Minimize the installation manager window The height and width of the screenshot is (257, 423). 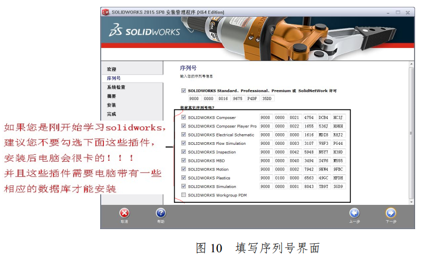tap(388, 13)
